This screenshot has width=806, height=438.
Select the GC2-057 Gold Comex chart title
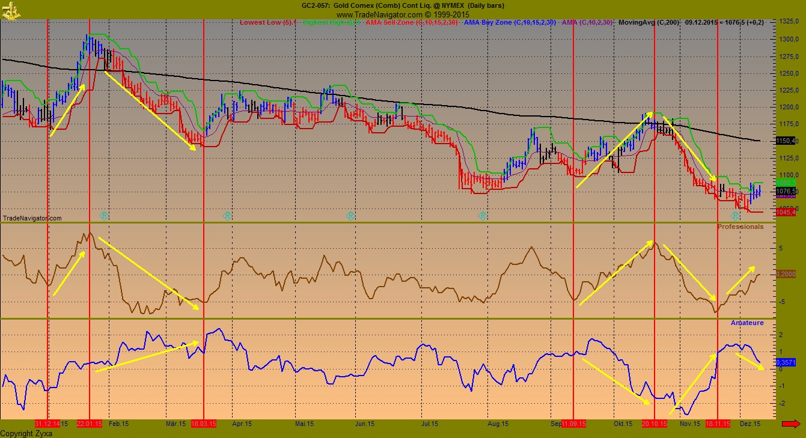pos(403,5)
